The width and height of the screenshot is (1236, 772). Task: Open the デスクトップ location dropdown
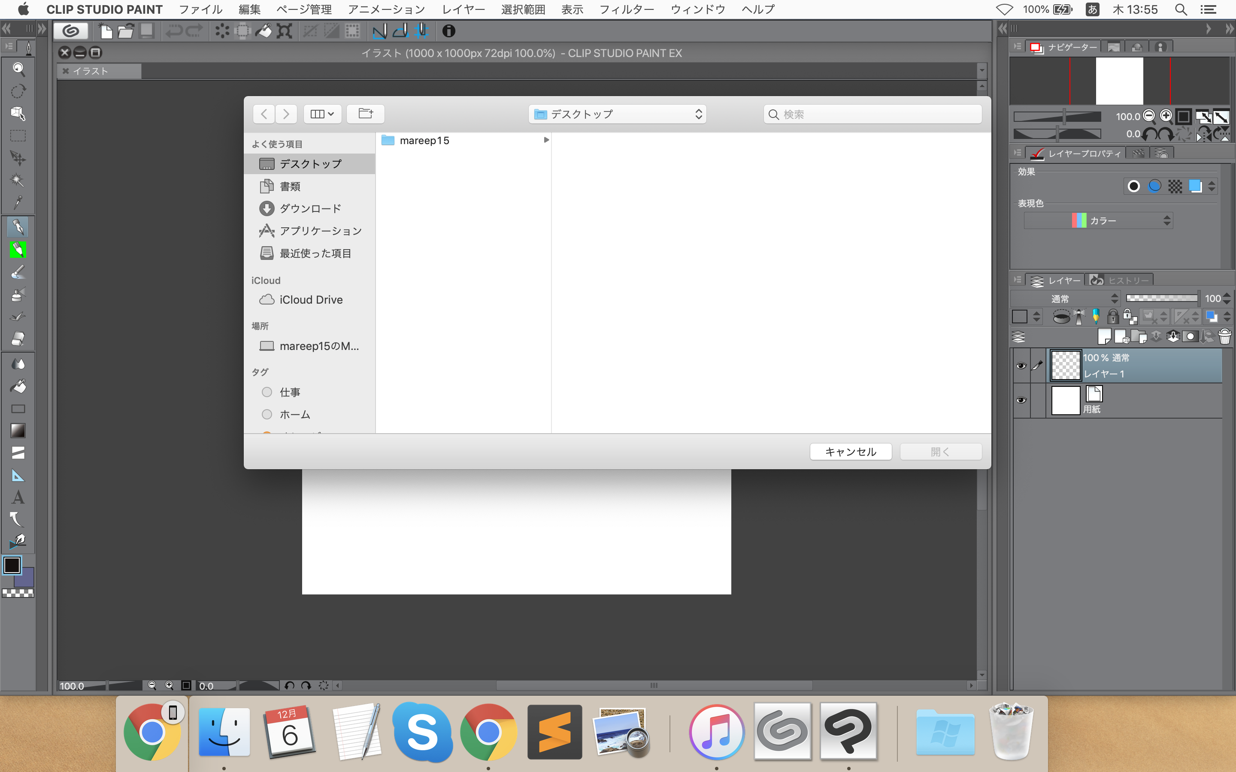(617, 114)
